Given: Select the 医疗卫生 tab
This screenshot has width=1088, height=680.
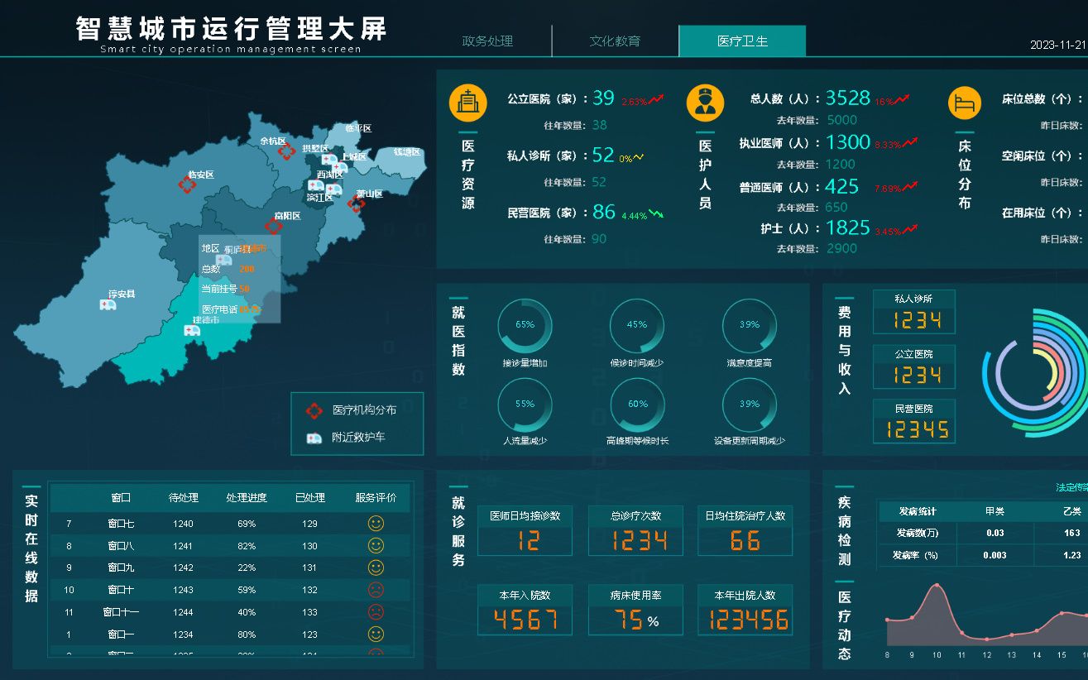Looking at the screenshot, I should (742, 41).
